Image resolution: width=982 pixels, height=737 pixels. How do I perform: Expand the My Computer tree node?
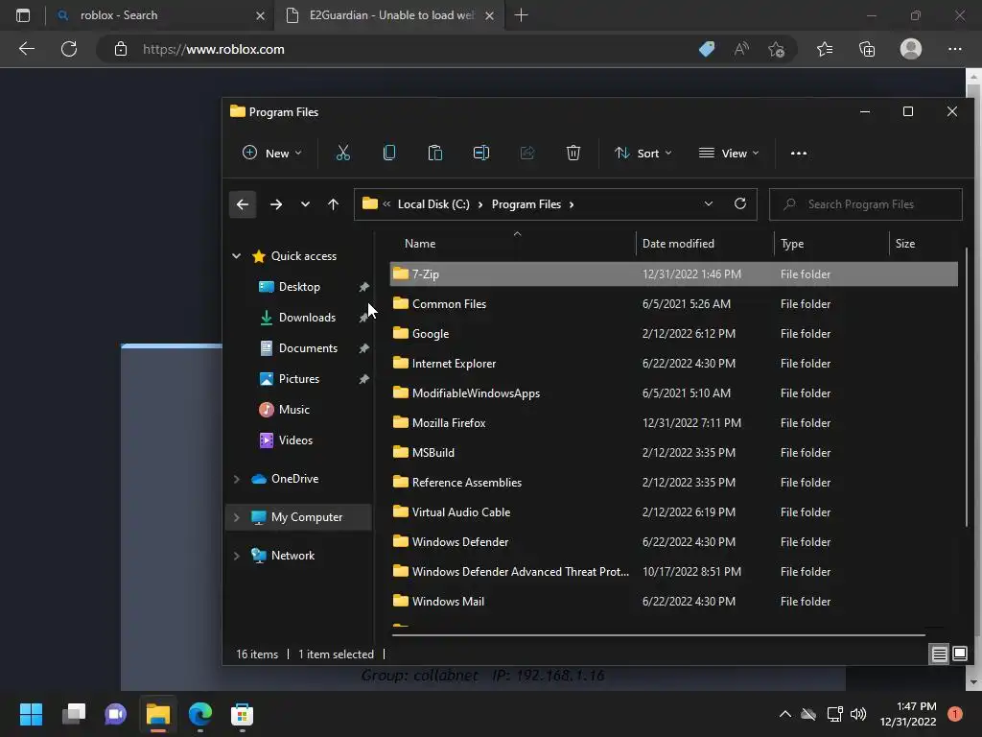click(x=236, y=517)
